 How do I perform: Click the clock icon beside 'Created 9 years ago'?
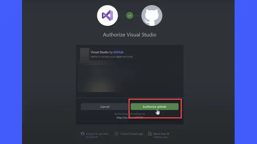tap(116, 134)
